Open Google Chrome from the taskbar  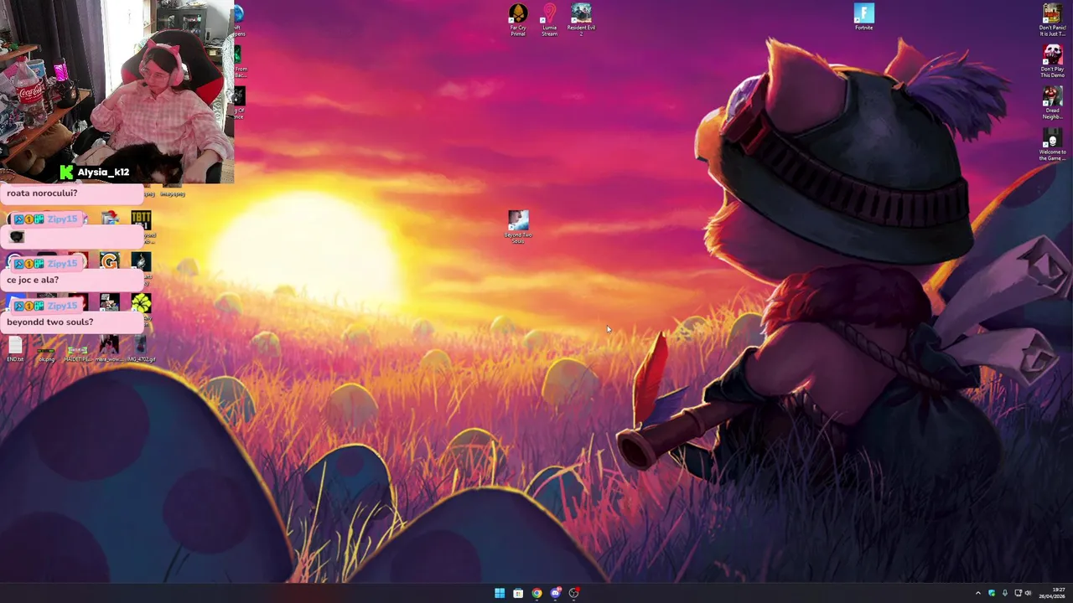[536, 593]
